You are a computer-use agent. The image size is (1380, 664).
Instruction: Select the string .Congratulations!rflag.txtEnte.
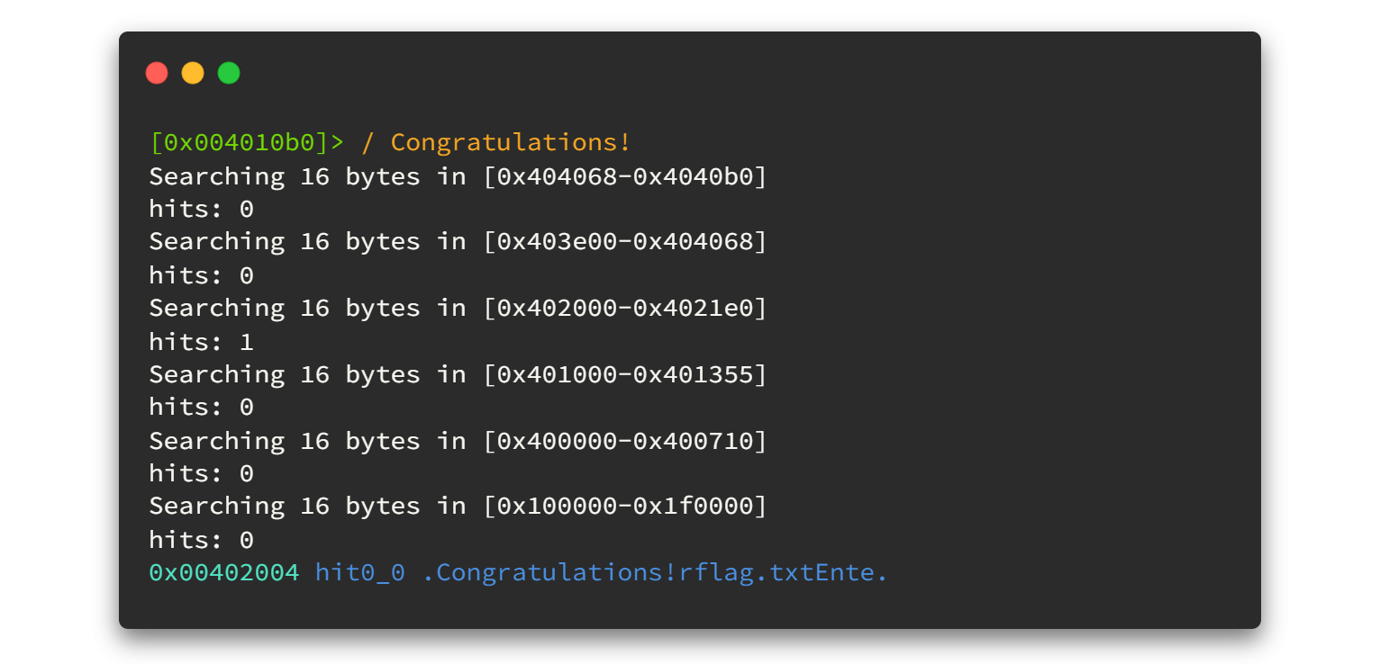pos(655,573)
